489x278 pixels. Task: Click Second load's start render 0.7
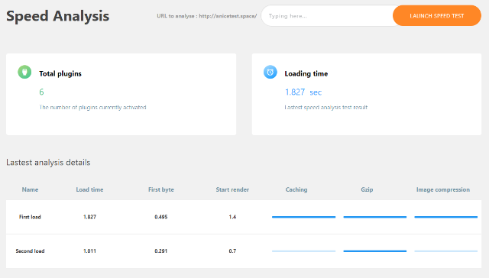(232, 251)
